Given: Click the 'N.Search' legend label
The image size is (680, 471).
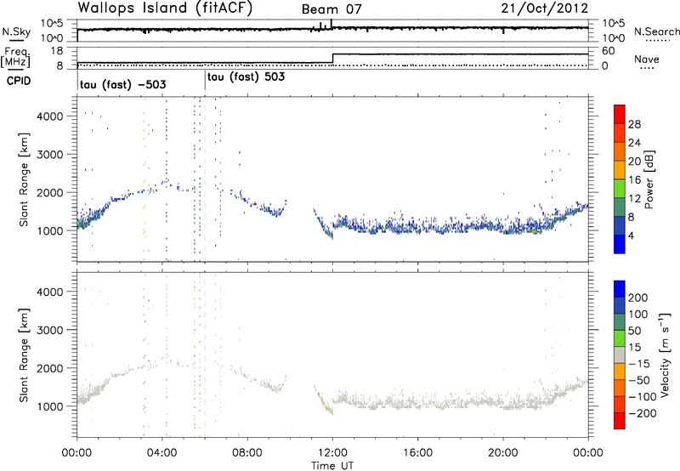Looking at the screenshot, I should pos(657,31).
